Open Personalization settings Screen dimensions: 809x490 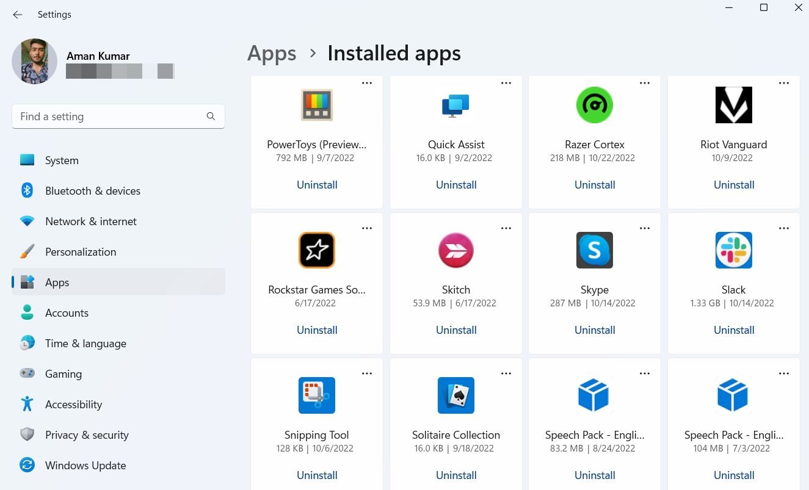118,252
